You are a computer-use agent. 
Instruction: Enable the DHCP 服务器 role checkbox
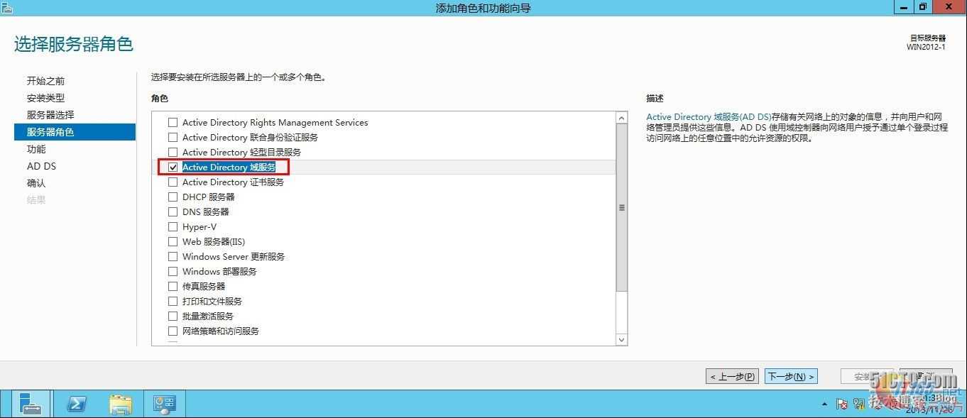[173, 197]
